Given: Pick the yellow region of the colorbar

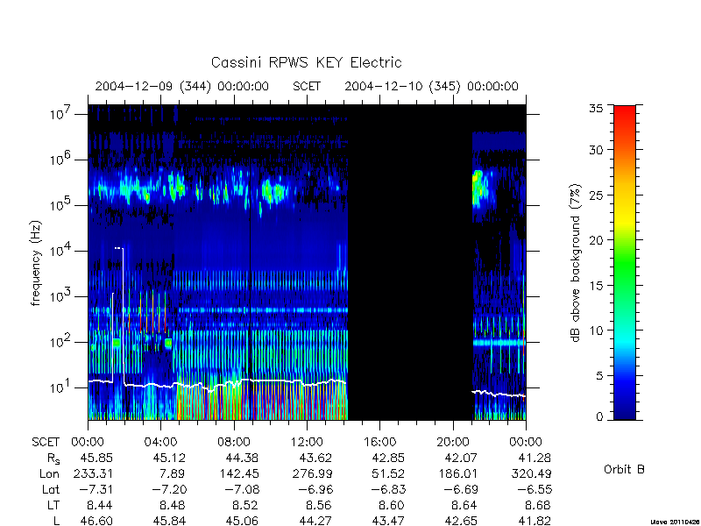Looking at the screenshot, I should click(x=625, y=219).
